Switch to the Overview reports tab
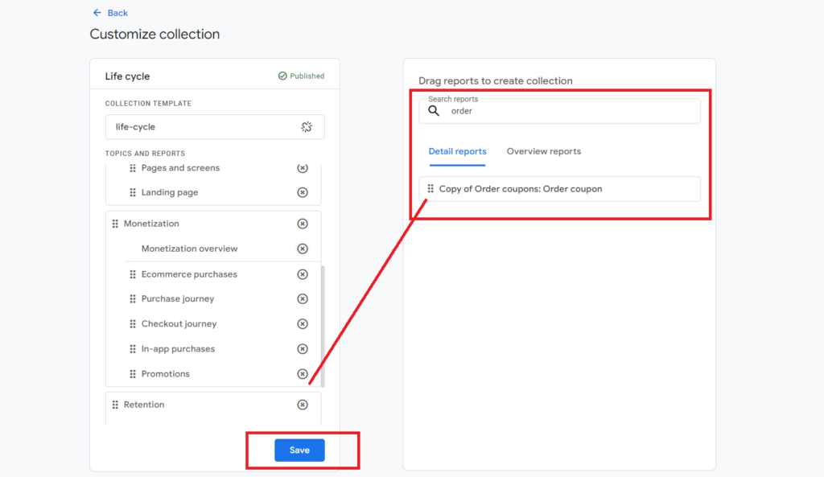This screenshot has width=824, height=477. click(543, 151)
